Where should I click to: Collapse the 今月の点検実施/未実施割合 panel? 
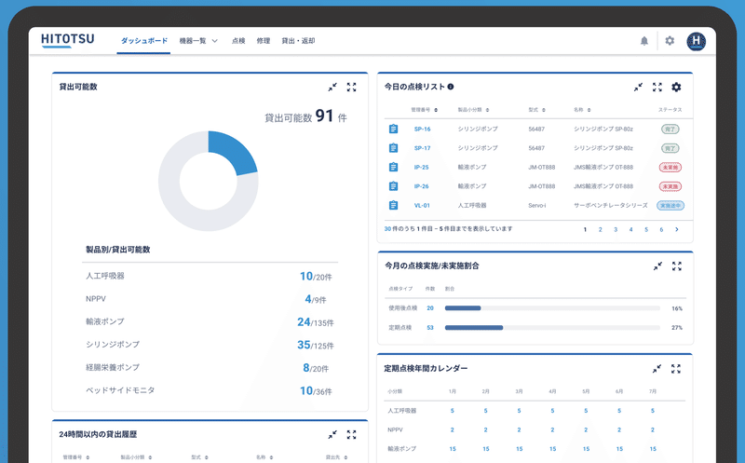click(657, 266)
